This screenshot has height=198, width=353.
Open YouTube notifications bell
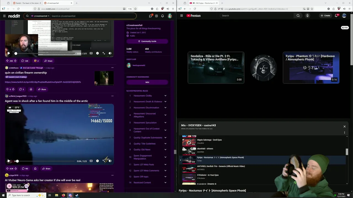[x=336, y=16]
